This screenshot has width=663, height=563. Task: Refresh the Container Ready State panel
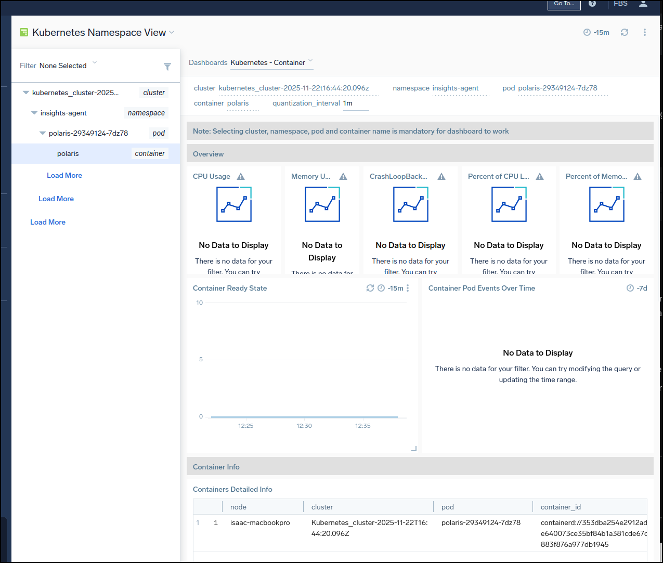(370, 288)
